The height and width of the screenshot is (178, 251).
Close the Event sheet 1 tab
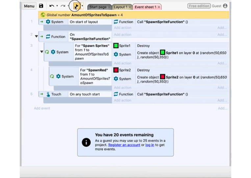[x=159, y=7]
